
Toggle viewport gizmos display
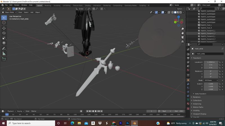point(156,12)
